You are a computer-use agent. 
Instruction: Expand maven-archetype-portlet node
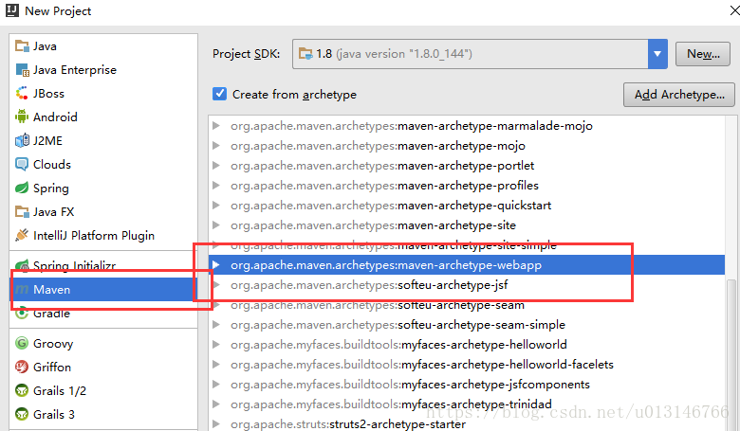point(216,166)
